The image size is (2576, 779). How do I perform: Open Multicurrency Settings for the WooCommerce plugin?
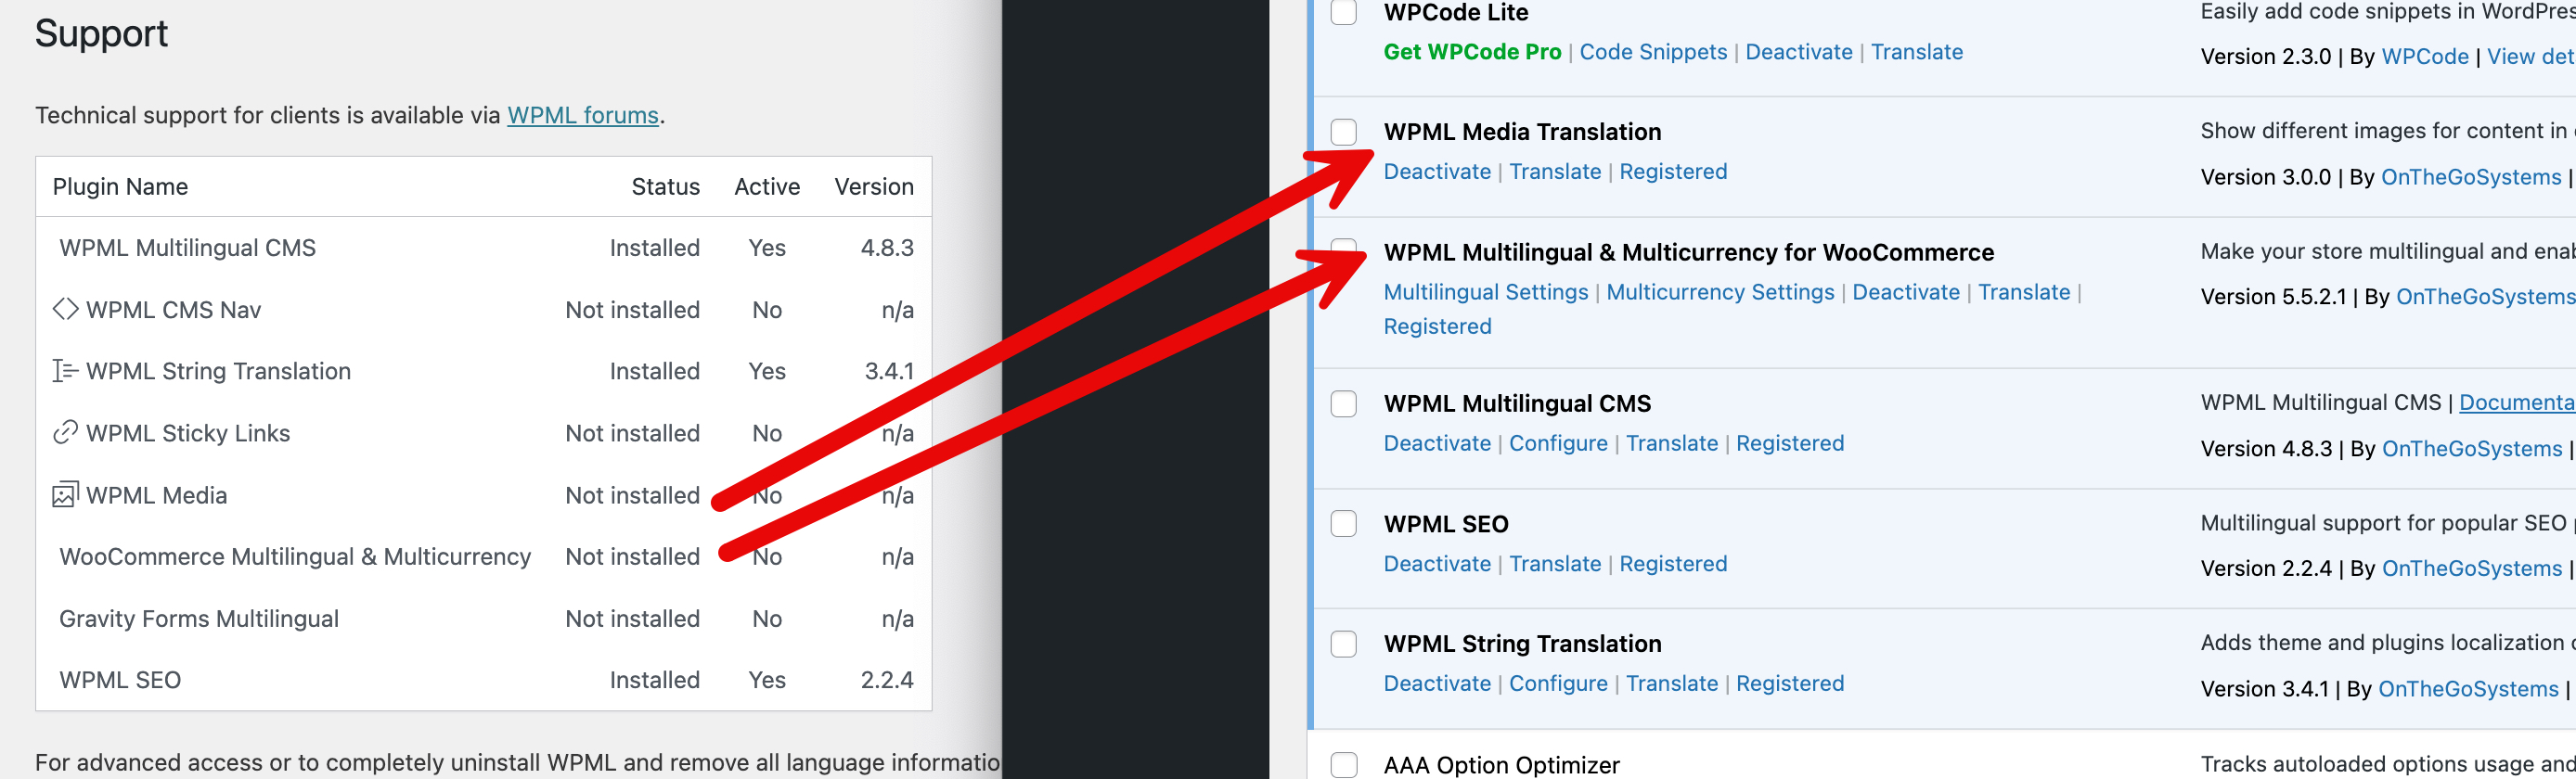[x=1720, y=292]
